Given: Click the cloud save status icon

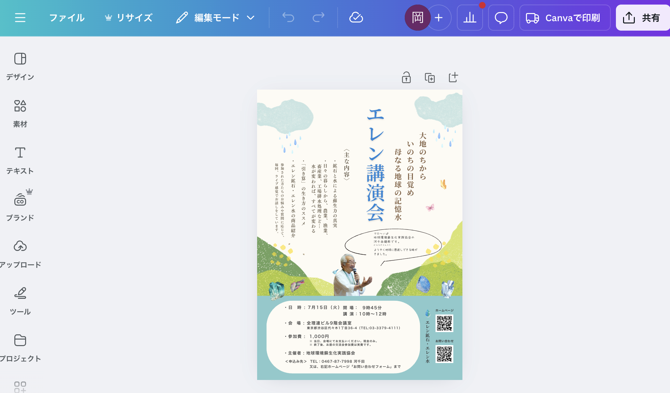Looking at the screenshot, I should 356,18.
